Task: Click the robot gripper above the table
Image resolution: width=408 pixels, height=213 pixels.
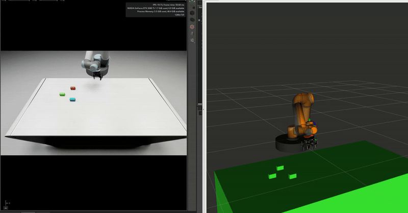Action: 97,76
